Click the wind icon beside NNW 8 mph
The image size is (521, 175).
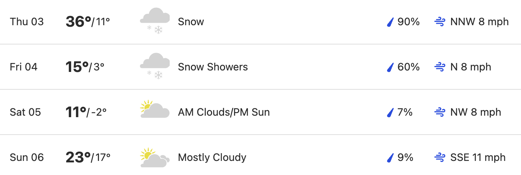(440, 22)
